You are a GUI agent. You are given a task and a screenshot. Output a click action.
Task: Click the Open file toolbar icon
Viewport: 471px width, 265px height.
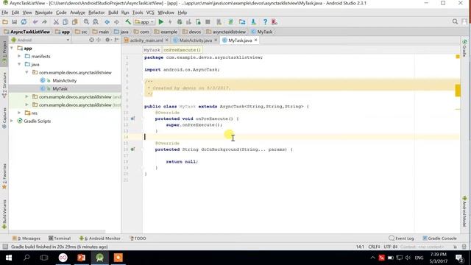(5, 22)
